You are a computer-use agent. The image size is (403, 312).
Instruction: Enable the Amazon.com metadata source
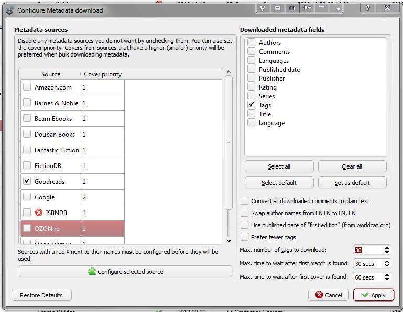coord(27,87)
